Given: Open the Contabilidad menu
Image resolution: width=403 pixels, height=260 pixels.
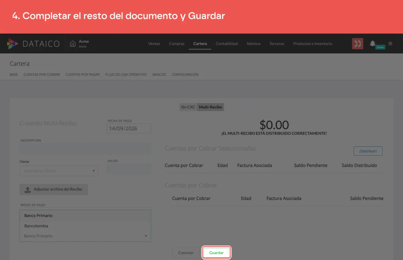Looking at the screenshot, I should pyautogui.click(x=227, y=44).
